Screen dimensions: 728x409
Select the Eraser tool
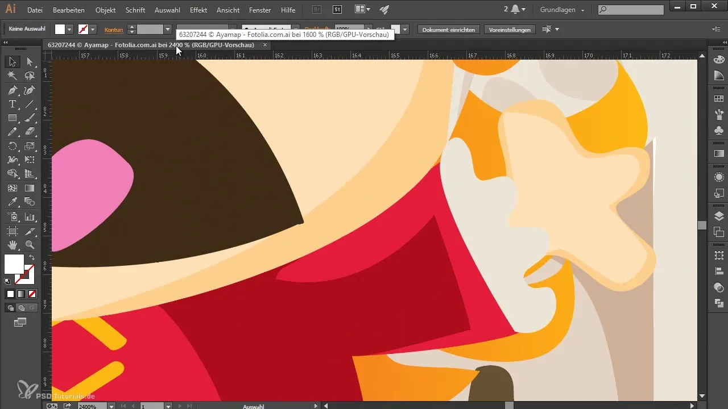coord(30,132)
